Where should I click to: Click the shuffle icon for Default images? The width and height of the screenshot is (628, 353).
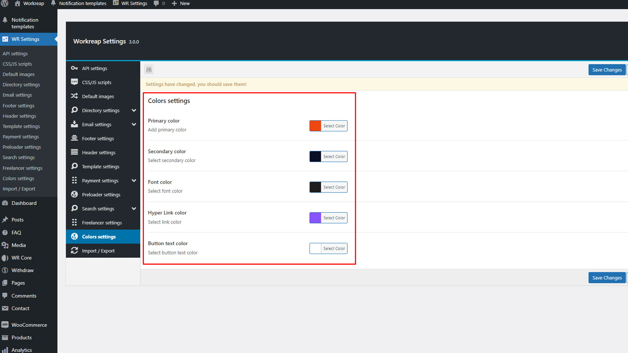pyautogui.click(x=74, y=96)
